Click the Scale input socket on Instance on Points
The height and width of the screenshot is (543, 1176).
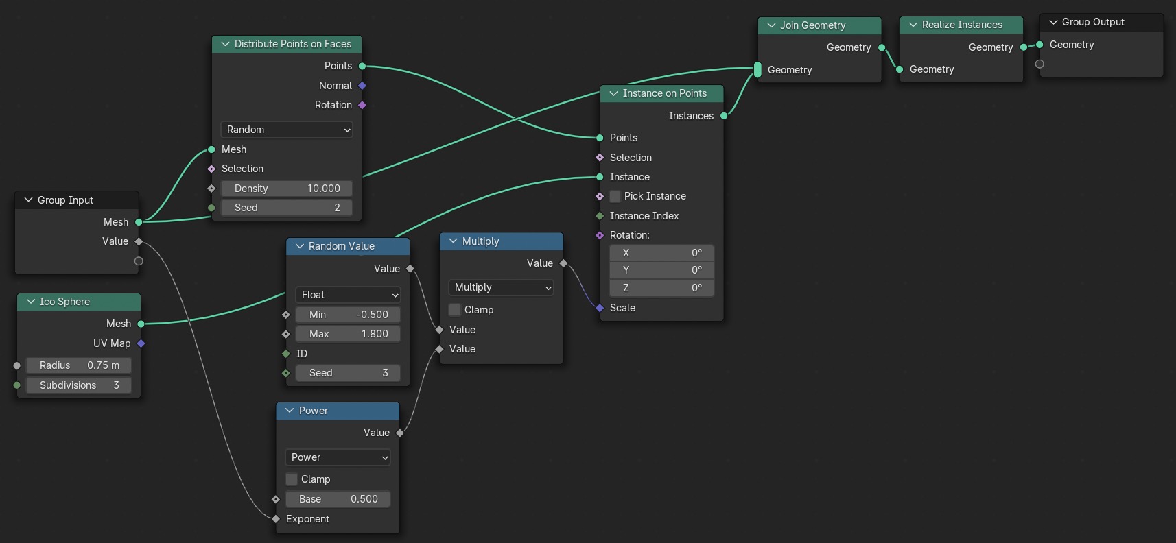click(600, 308)
